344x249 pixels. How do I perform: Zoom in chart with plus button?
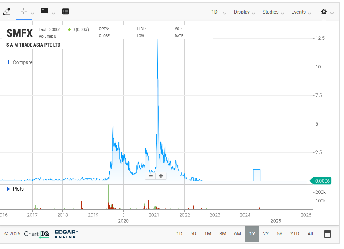pyautogui.click(x=161, y=176)
